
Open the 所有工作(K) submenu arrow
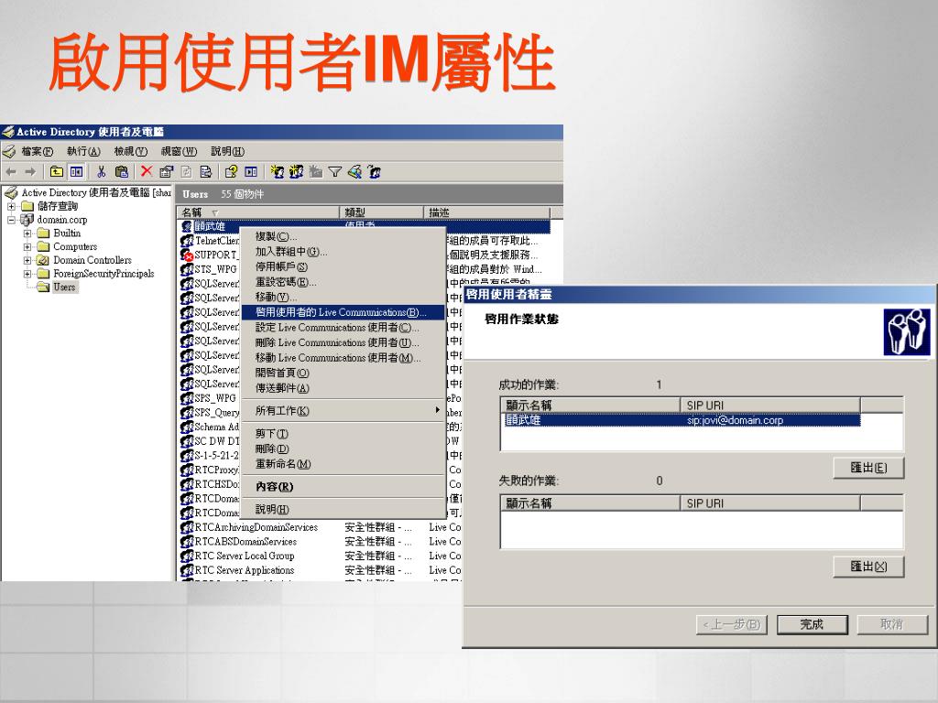(437, 410)
